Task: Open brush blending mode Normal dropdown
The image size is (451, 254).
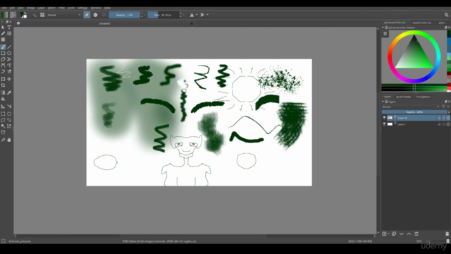Action: (x=64, y=15)
